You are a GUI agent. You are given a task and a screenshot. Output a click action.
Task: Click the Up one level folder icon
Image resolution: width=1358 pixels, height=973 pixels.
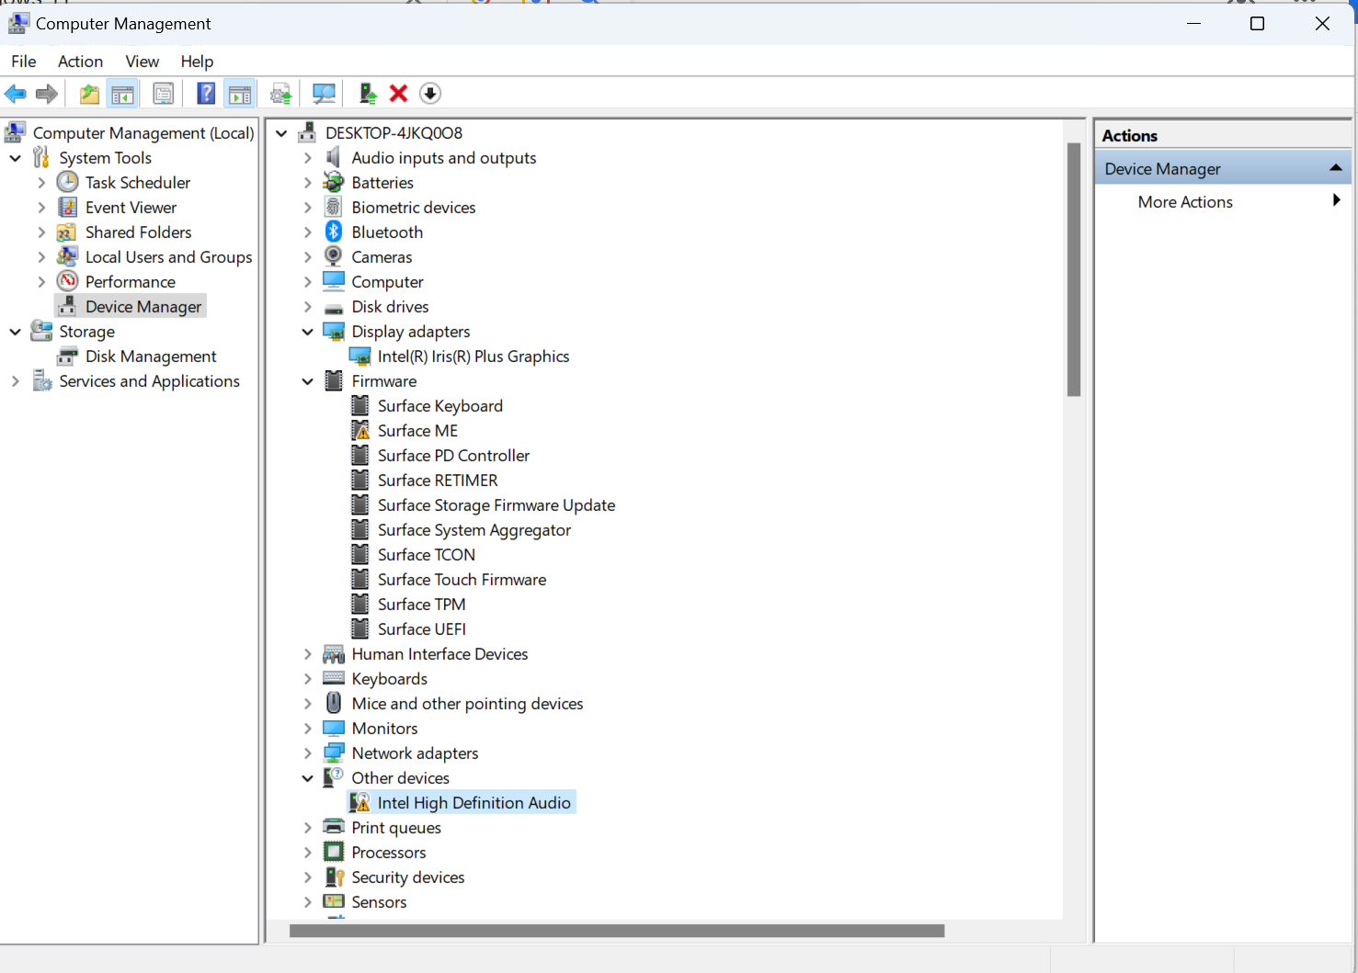(x=89, y=94)
